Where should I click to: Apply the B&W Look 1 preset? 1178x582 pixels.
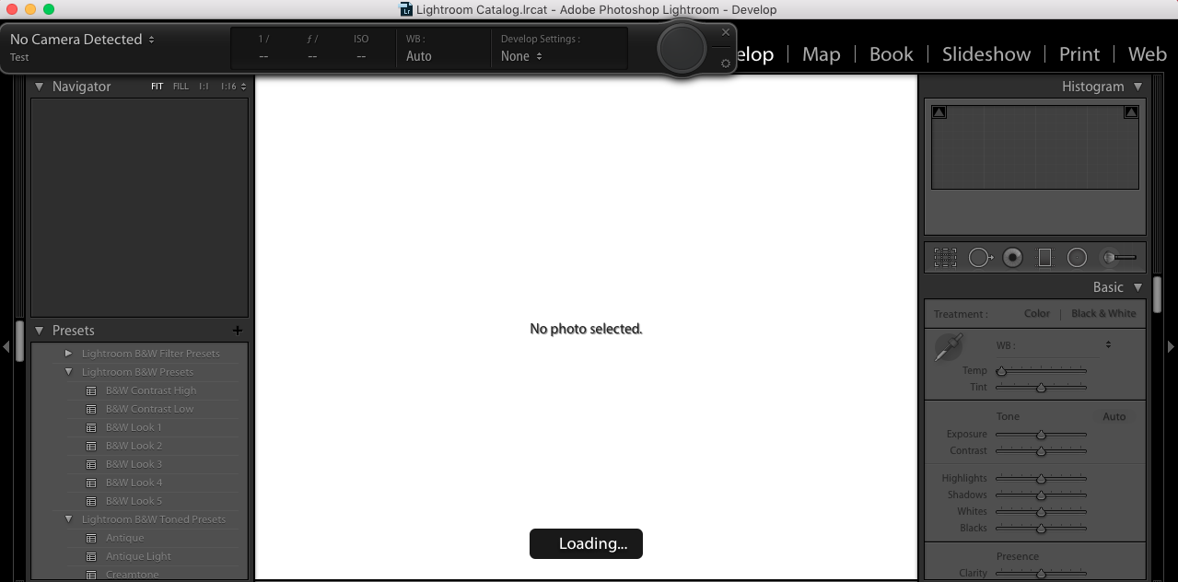pos(134,427)
